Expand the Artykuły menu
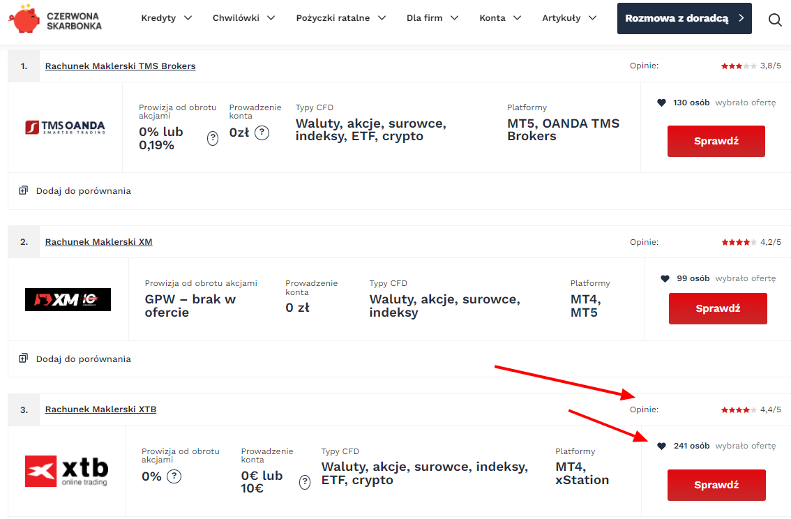Image resolution: width=791 pixels, height=519 pixels. coord(569,18)
